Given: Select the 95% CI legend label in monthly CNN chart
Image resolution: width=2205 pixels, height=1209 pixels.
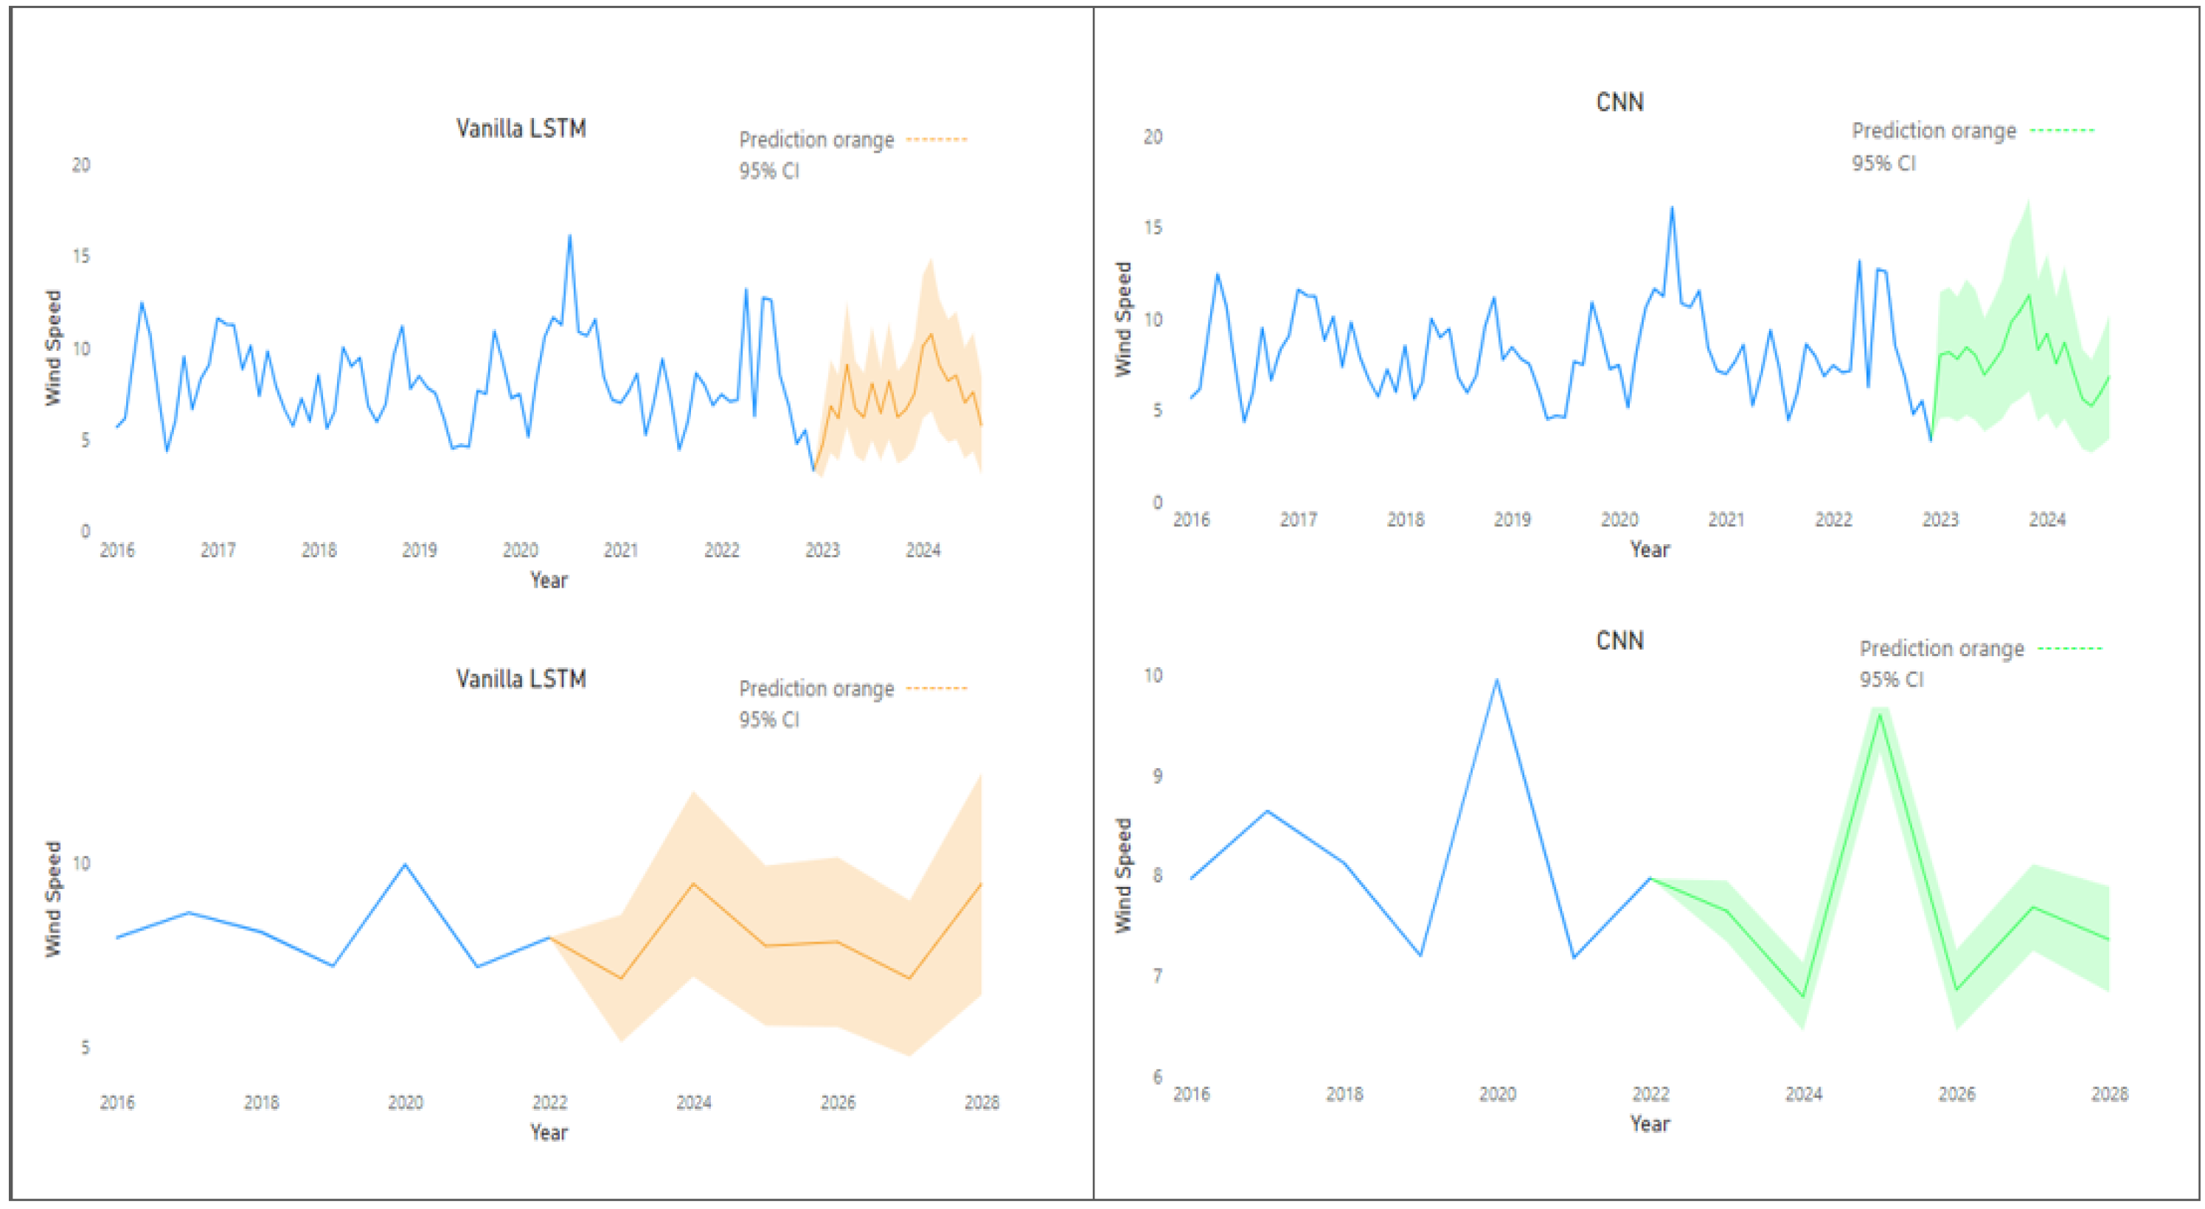Looking at the screenshot, I should tap(1883, 163).
